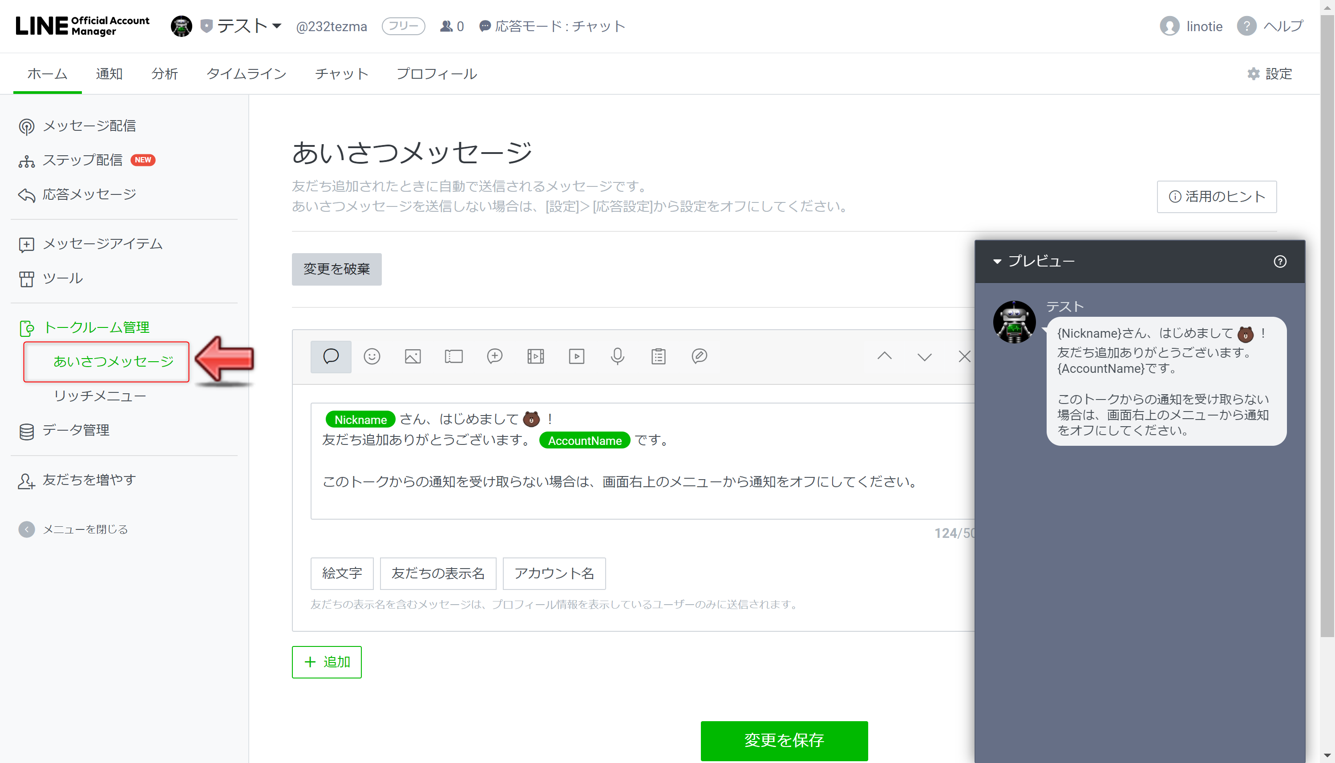This screenshot has height=763, width=1335.
Task: Click the checklist/survey icon
Action: (659, 356)
